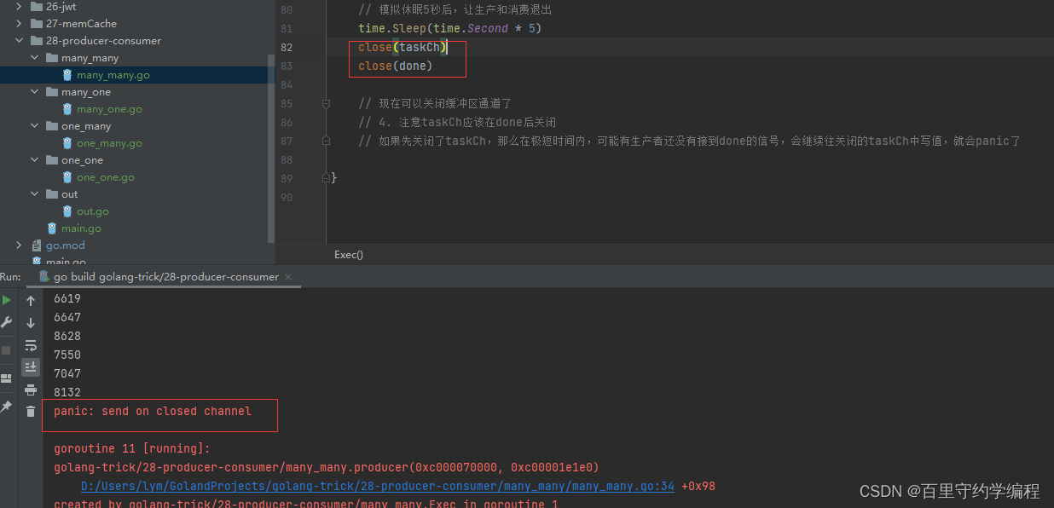This screenshot has width=1054, height=508.
Task: Open many_many.go in the project tree
Action: [113, 75]
